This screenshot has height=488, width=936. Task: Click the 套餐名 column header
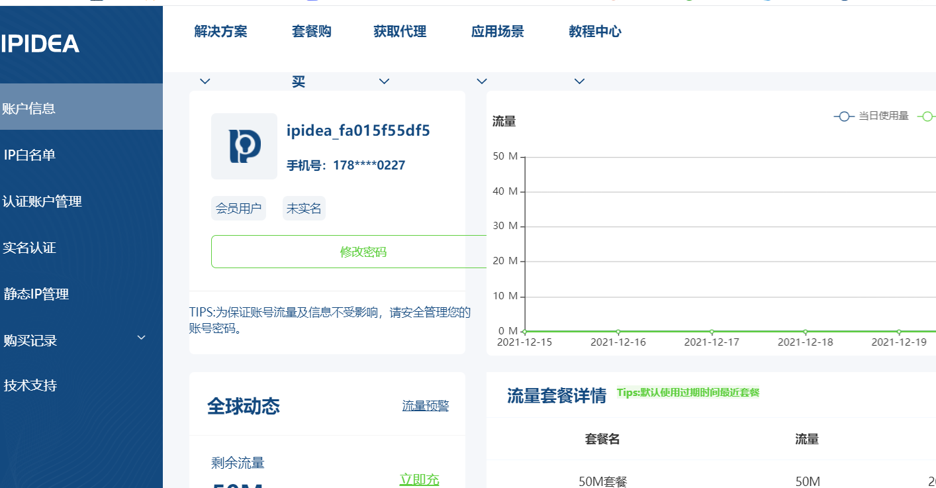[602, 439]
